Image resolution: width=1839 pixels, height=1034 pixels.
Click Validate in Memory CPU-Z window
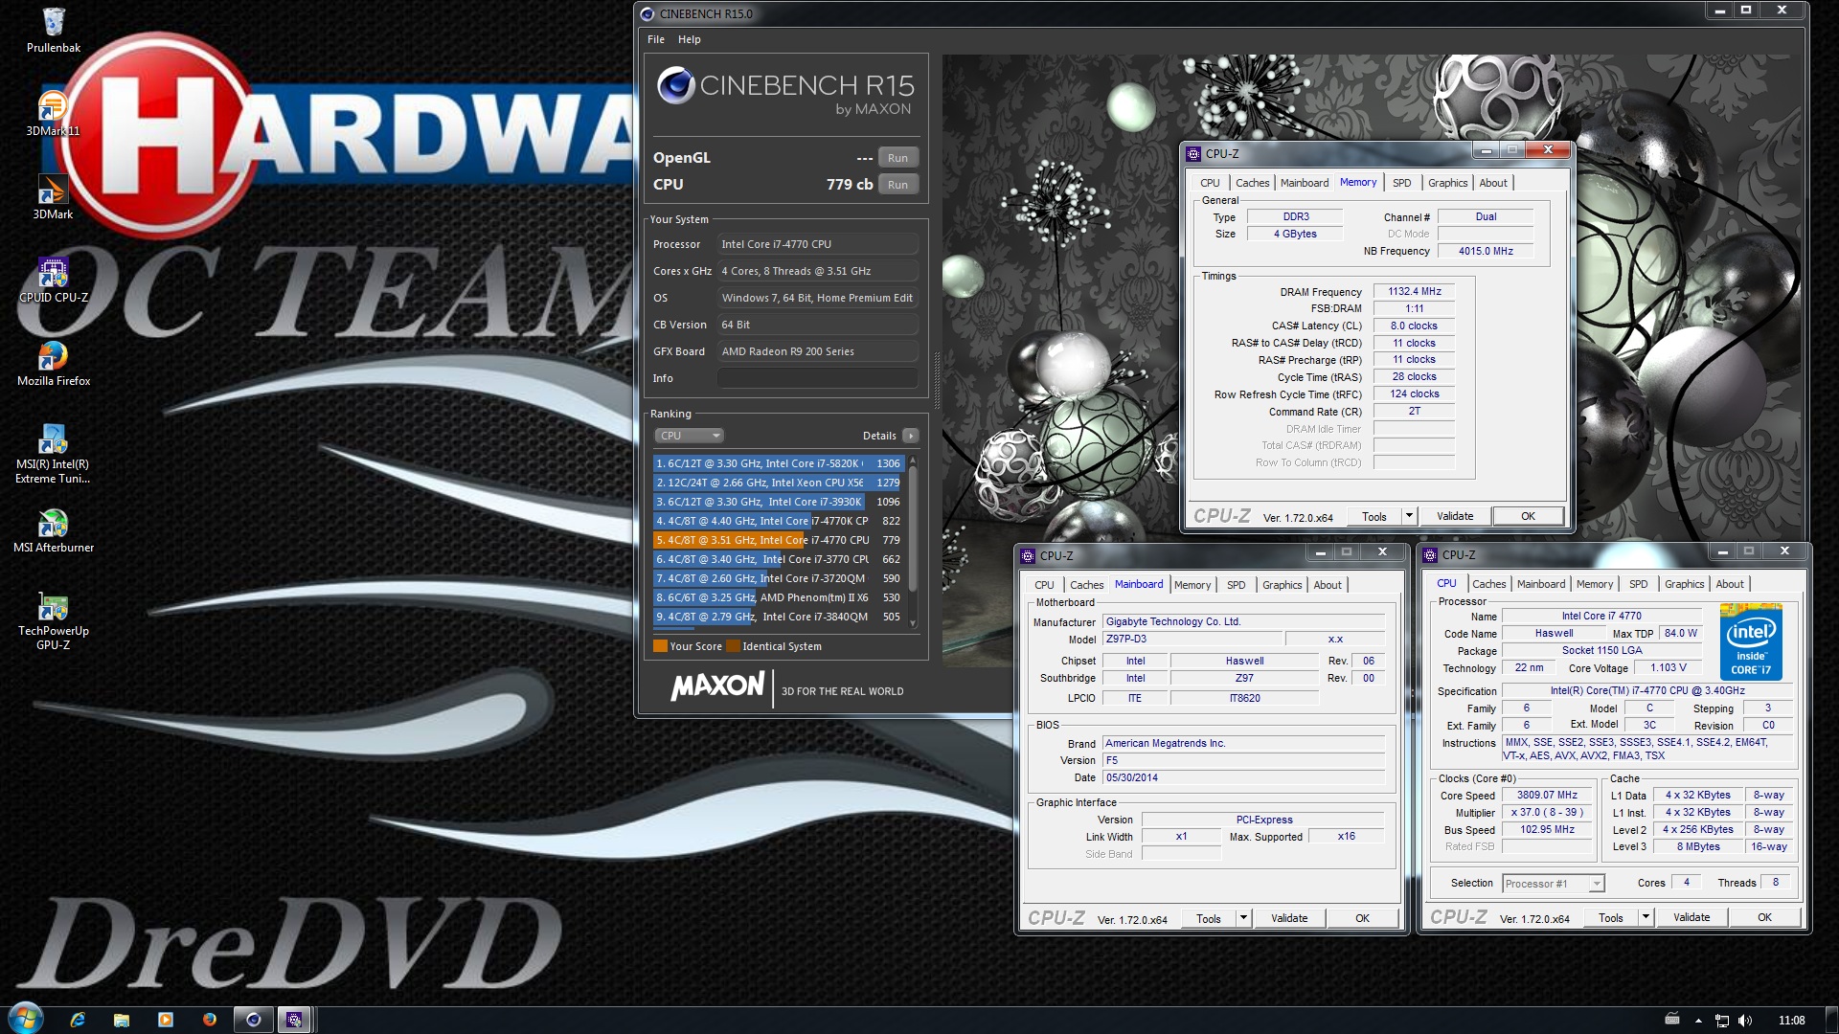1455,516
